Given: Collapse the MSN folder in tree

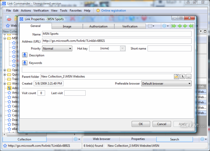Looking at the screenshot, I should (5, 38).
